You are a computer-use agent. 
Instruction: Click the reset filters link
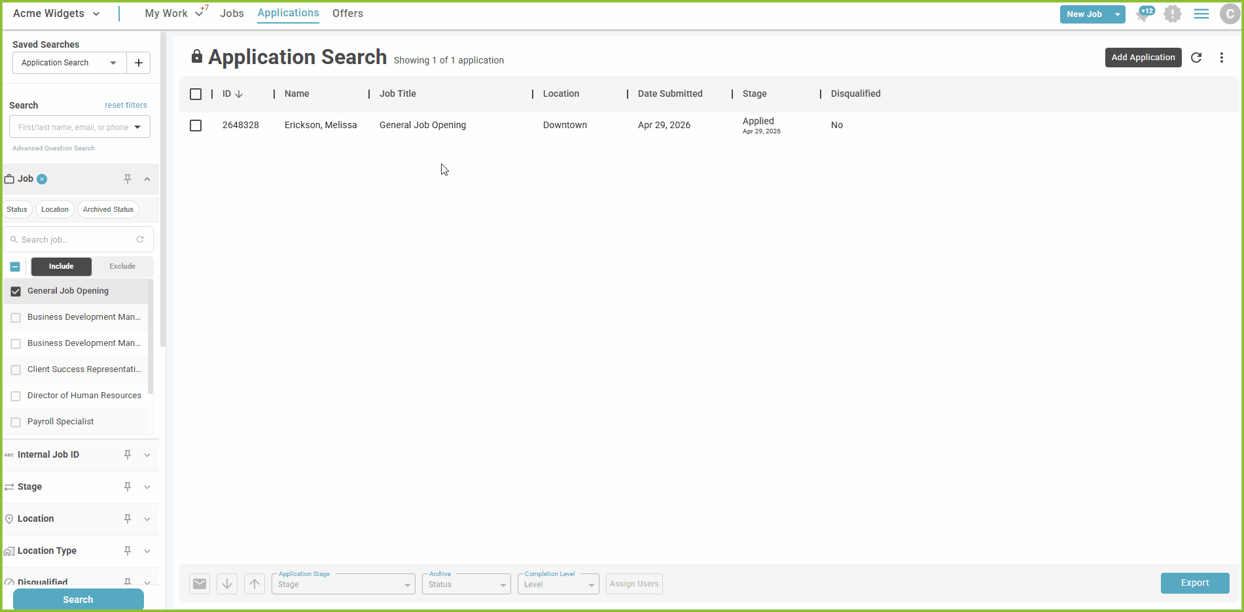[126, 105]
